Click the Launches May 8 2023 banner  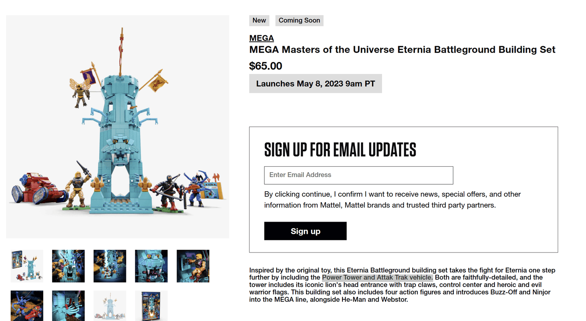(x=315, y=84)
